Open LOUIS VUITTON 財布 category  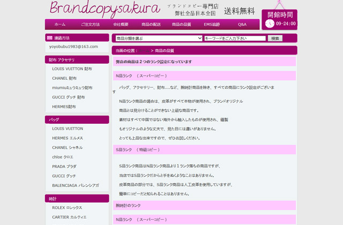click(x=72, y=69)
